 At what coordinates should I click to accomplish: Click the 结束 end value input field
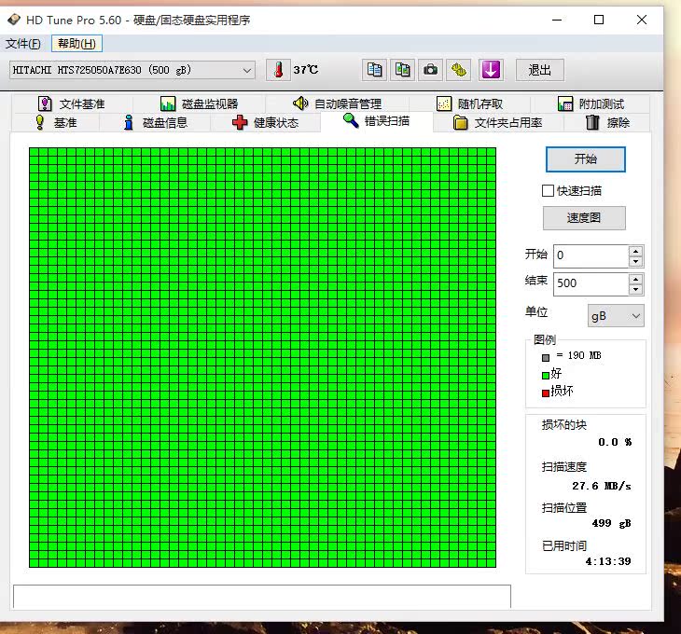[590, 283]
